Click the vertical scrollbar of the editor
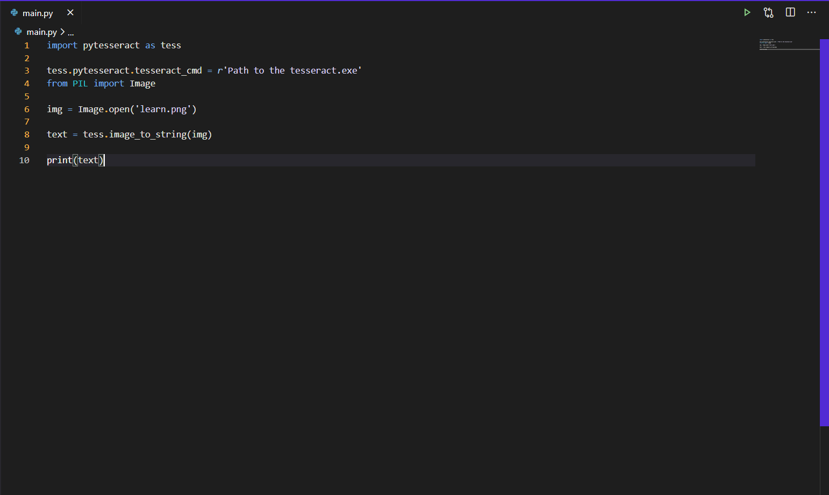Viewport: 829px width, 495px height. point(824,232)
